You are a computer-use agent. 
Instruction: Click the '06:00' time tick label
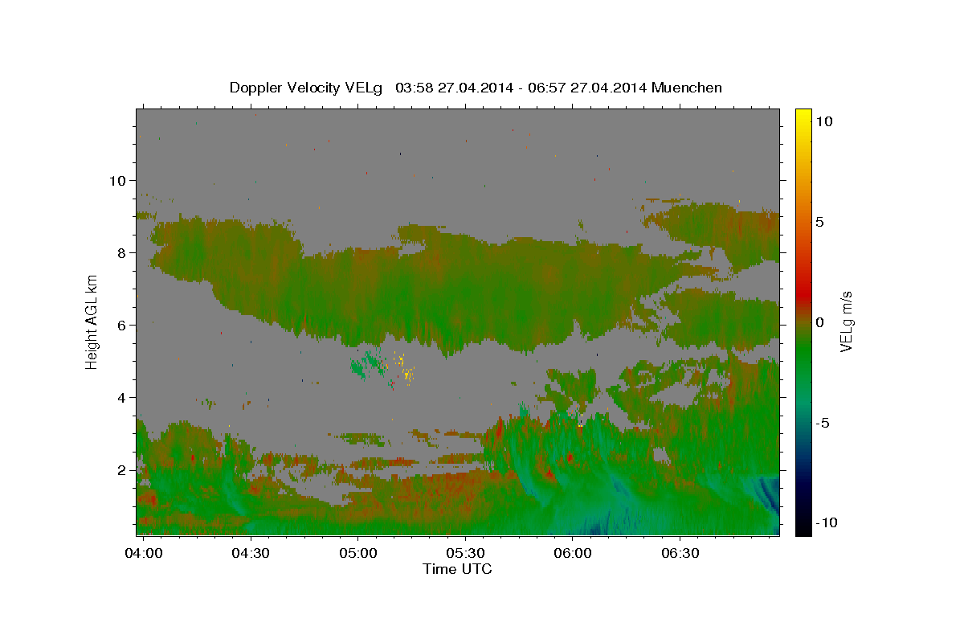coord(572,553)
